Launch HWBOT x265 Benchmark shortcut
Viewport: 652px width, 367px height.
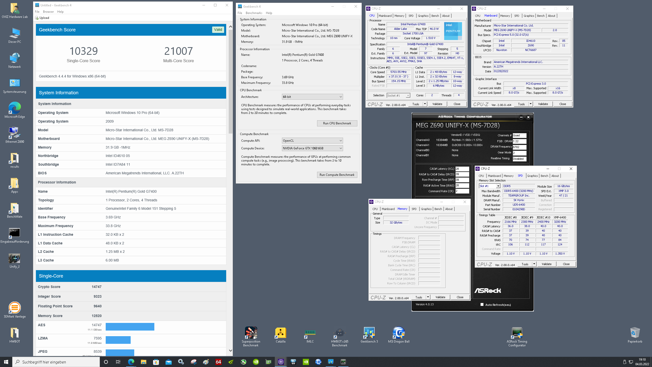pyautogui.click(x=339, y=337)
